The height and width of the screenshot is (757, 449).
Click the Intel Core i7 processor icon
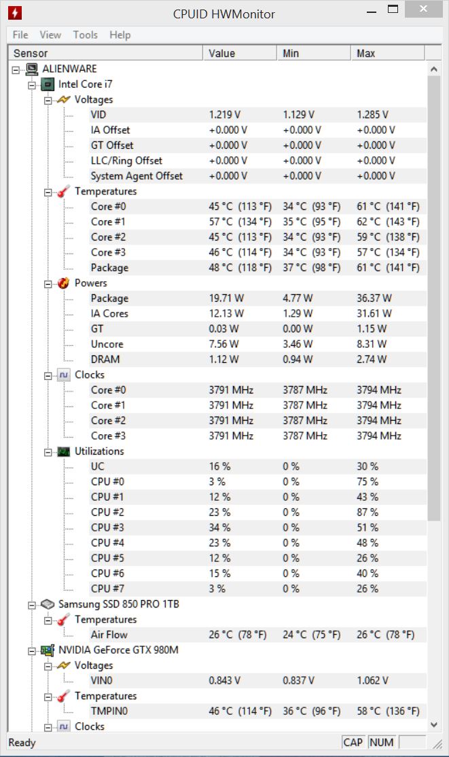click(48, 84)
